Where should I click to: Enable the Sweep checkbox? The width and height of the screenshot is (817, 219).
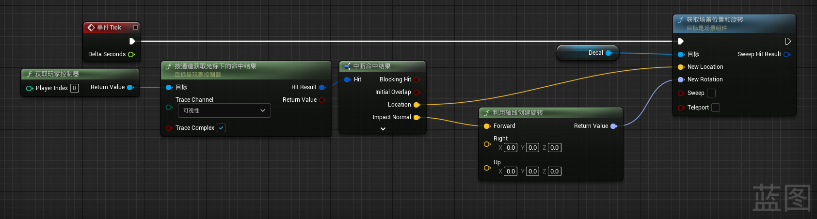711,93
